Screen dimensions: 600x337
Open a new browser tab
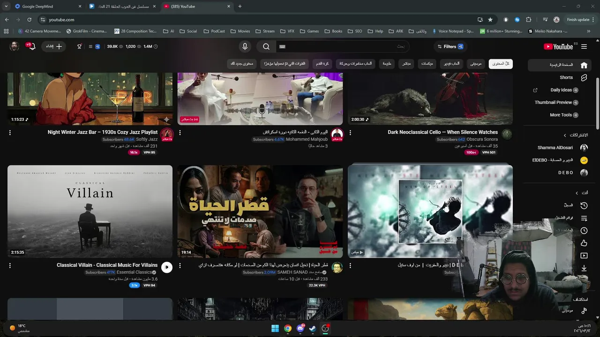pos(240,7)
